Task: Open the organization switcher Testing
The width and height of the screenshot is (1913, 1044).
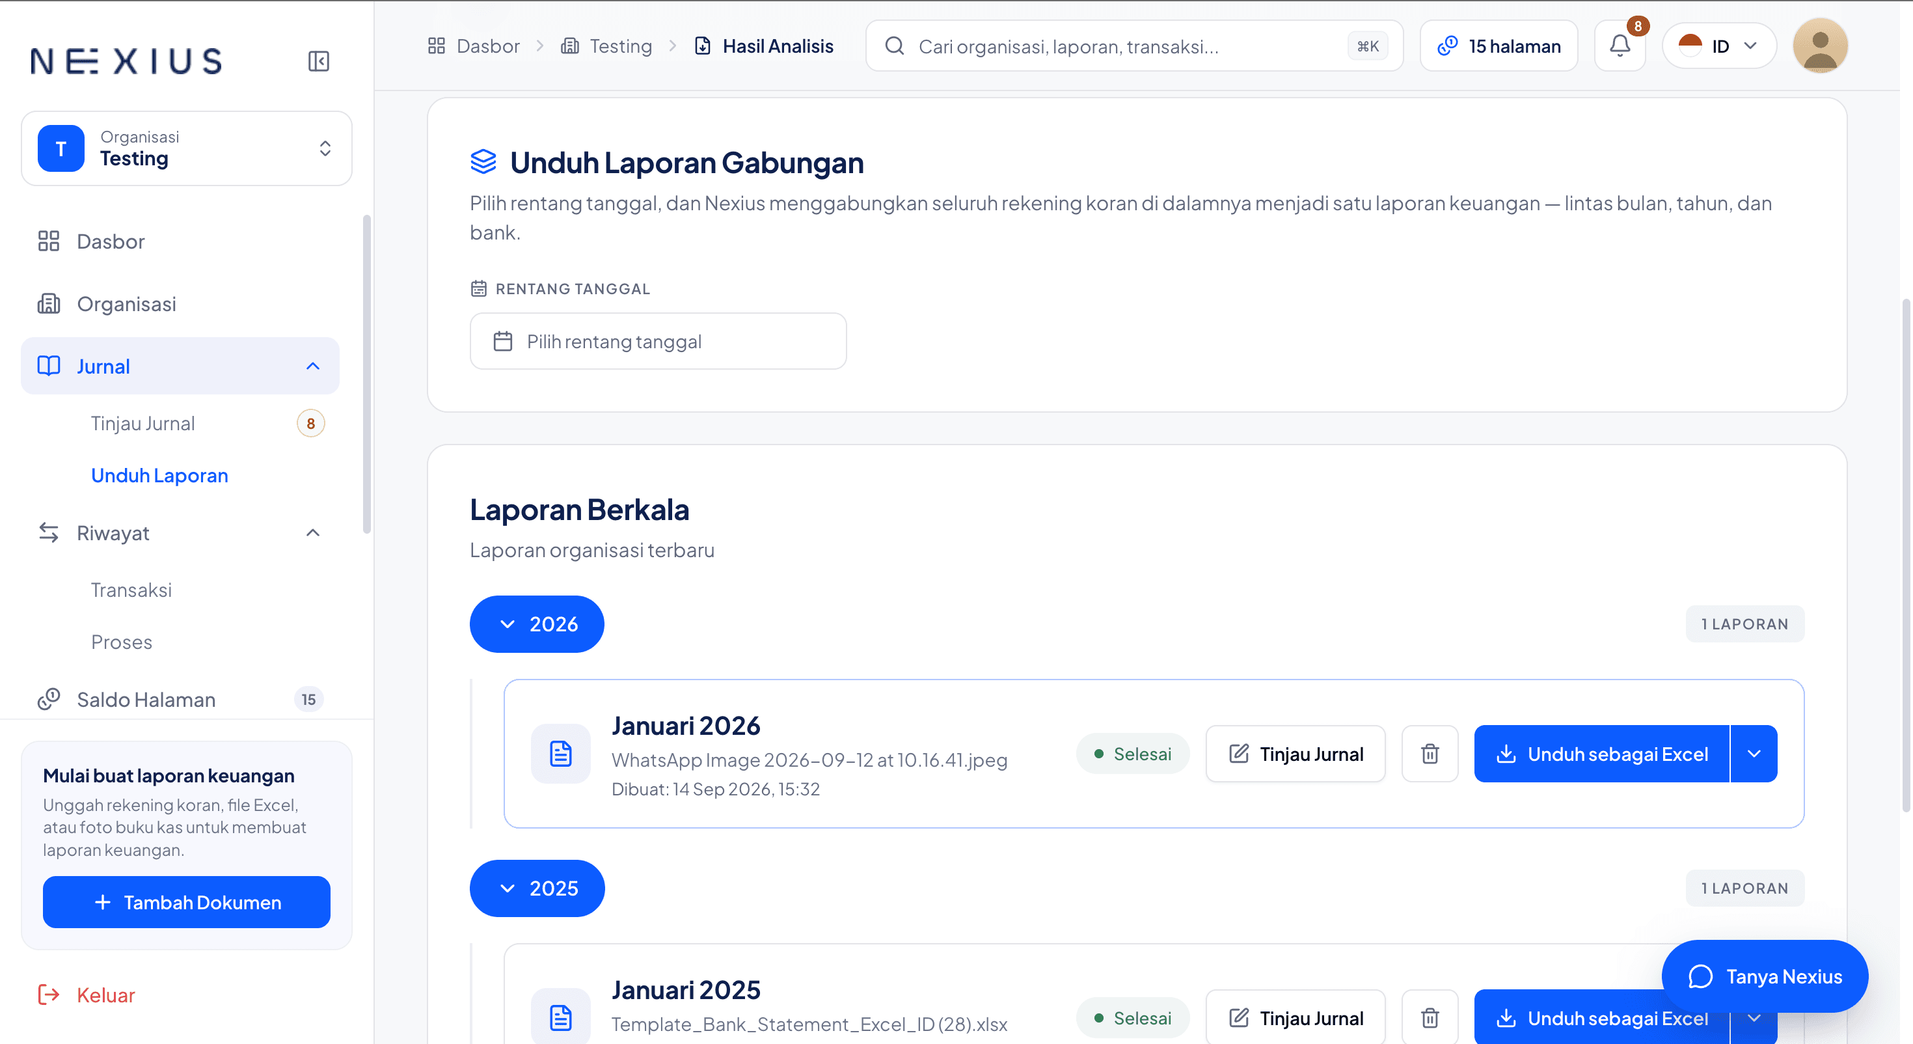Action: [186, 148]
